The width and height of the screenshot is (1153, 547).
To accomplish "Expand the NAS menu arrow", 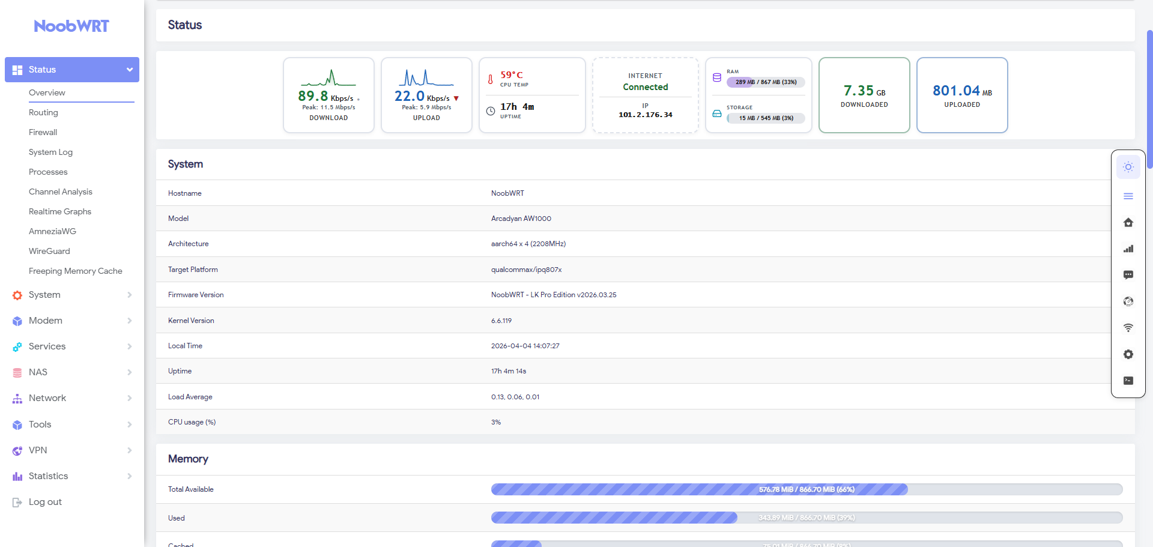I will pyautogui.click(x=130, y=372).
